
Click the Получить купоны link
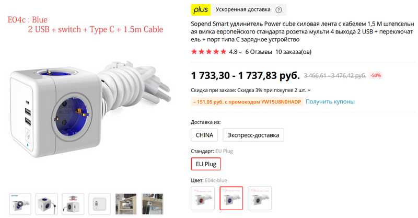click(330, 101)
